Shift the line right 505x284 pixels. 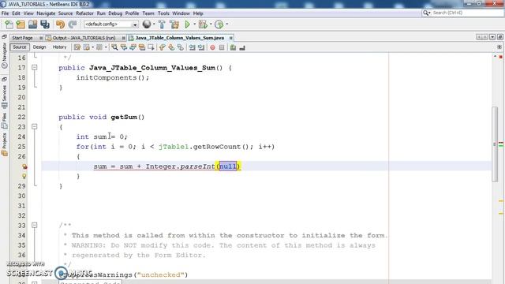click(x=201, y=47)
